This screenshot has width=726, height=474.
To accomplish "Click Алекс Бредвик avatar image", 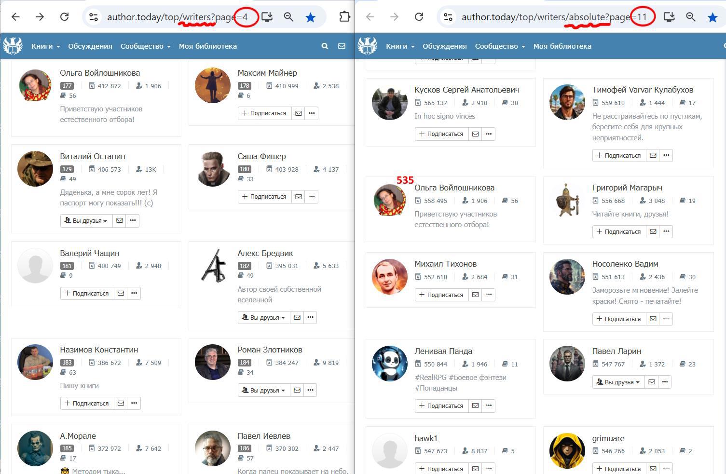I will [213, 266].
